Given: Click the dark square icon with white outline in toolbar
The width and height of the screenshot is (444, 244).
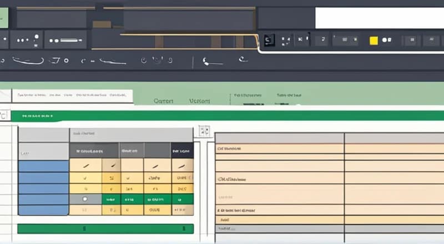Looking at the screenshot, I should pos(269,39).
